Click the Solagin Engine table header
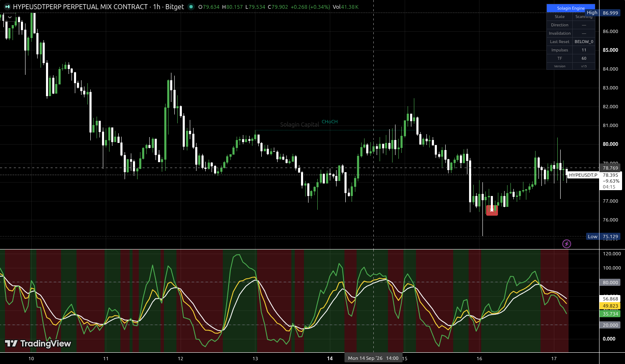This screenshot has height=364, width=625. coord(571,8)
